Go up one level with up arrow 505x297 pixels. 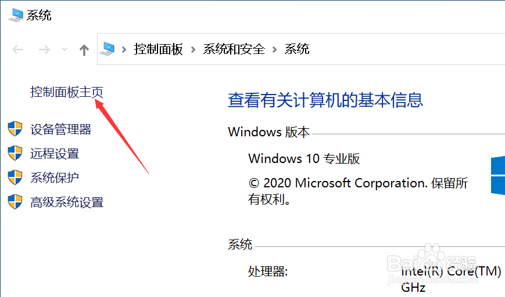pyautogui.click(x=84, y=50)
